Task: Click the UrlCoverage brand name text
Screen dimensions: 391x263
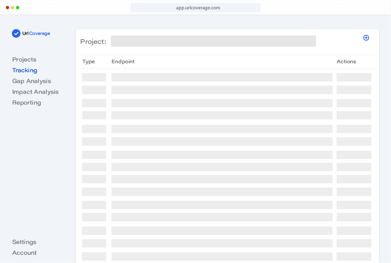Action: point(36,33)
